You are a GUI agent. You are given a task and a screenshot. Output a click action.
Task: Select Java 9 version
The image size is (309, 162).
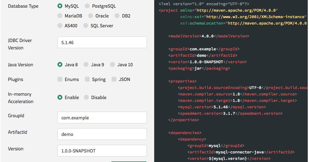86,64
